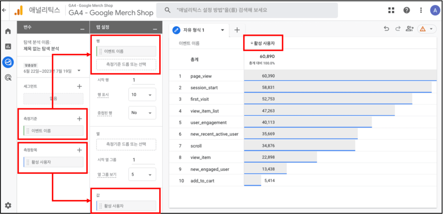Click the search magnifier icon
Image resolution: width=443 pixels, height=214 pixels.
[x=167, y=10]
